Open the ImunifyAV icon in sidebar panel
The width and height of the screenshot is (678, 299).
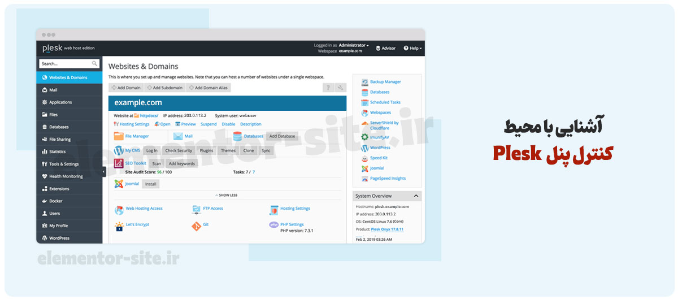(365, 137)
